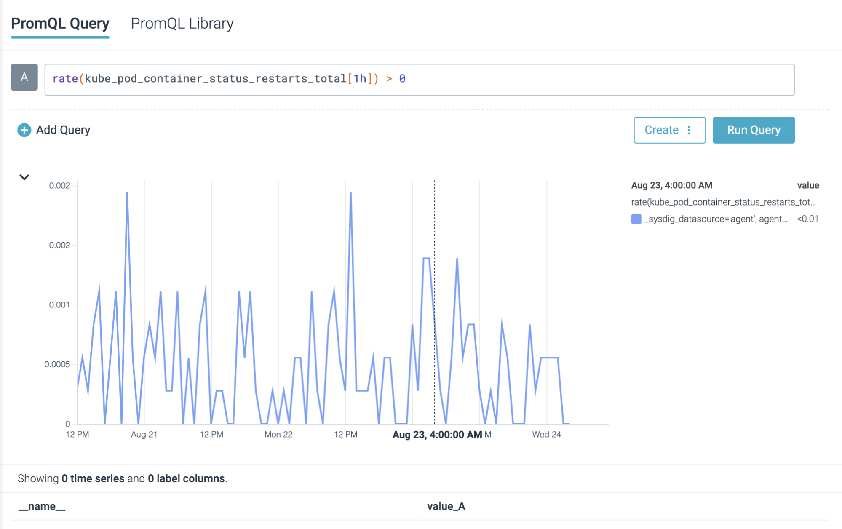Viewport: 842px width, 529px height.
Task: Click the blue legend color swatch
Action: pos(636,219)
